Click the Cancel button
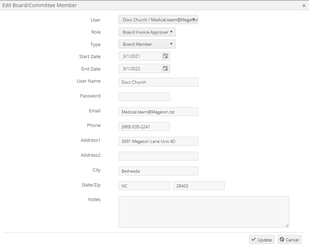 coord(289,240)
